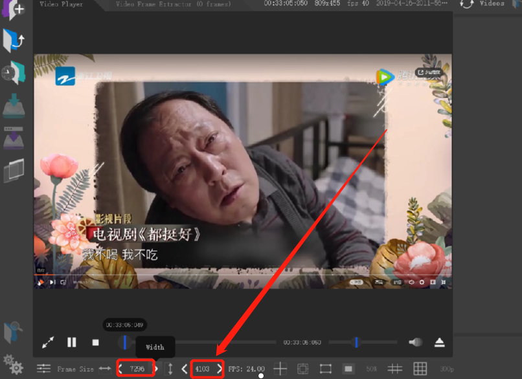Open the sliders options icon before Frame Size

pos(43,369)
